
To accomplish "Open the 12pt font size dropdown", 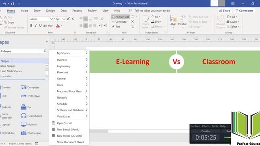I will 64,19.
